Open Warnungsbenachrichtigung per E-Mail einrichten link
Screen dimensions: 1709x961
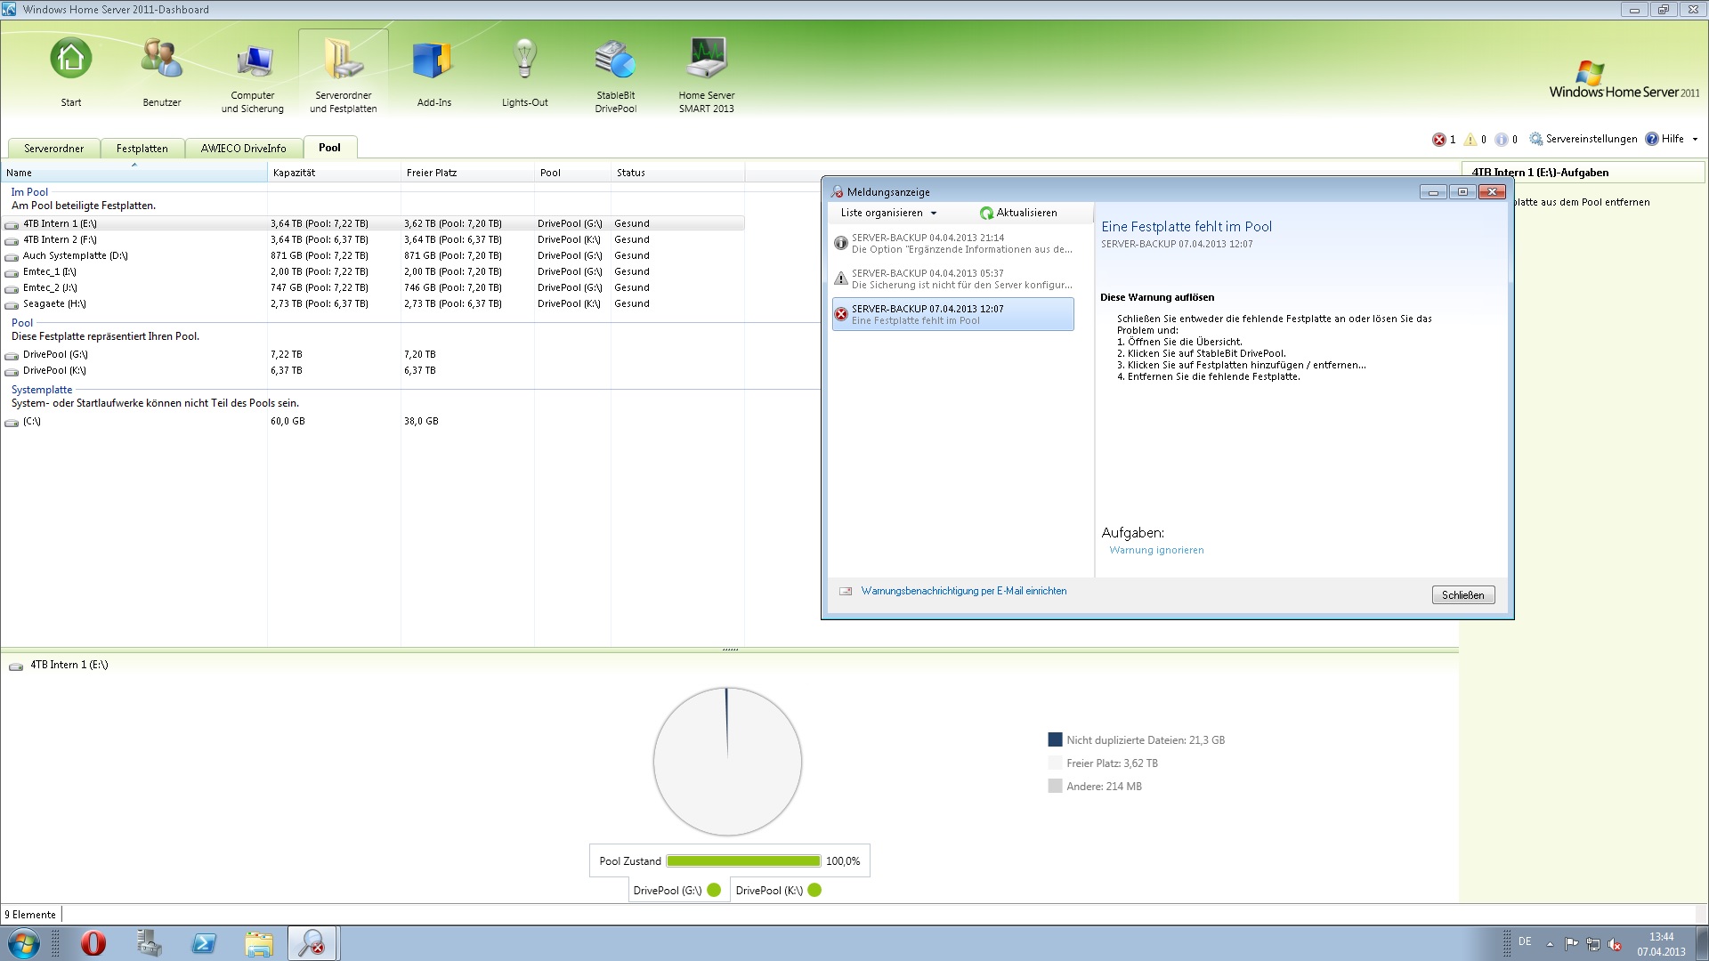[x=963, y=591]
